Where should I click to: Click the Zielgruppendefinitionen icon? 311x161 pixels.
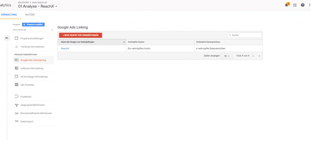17,105
